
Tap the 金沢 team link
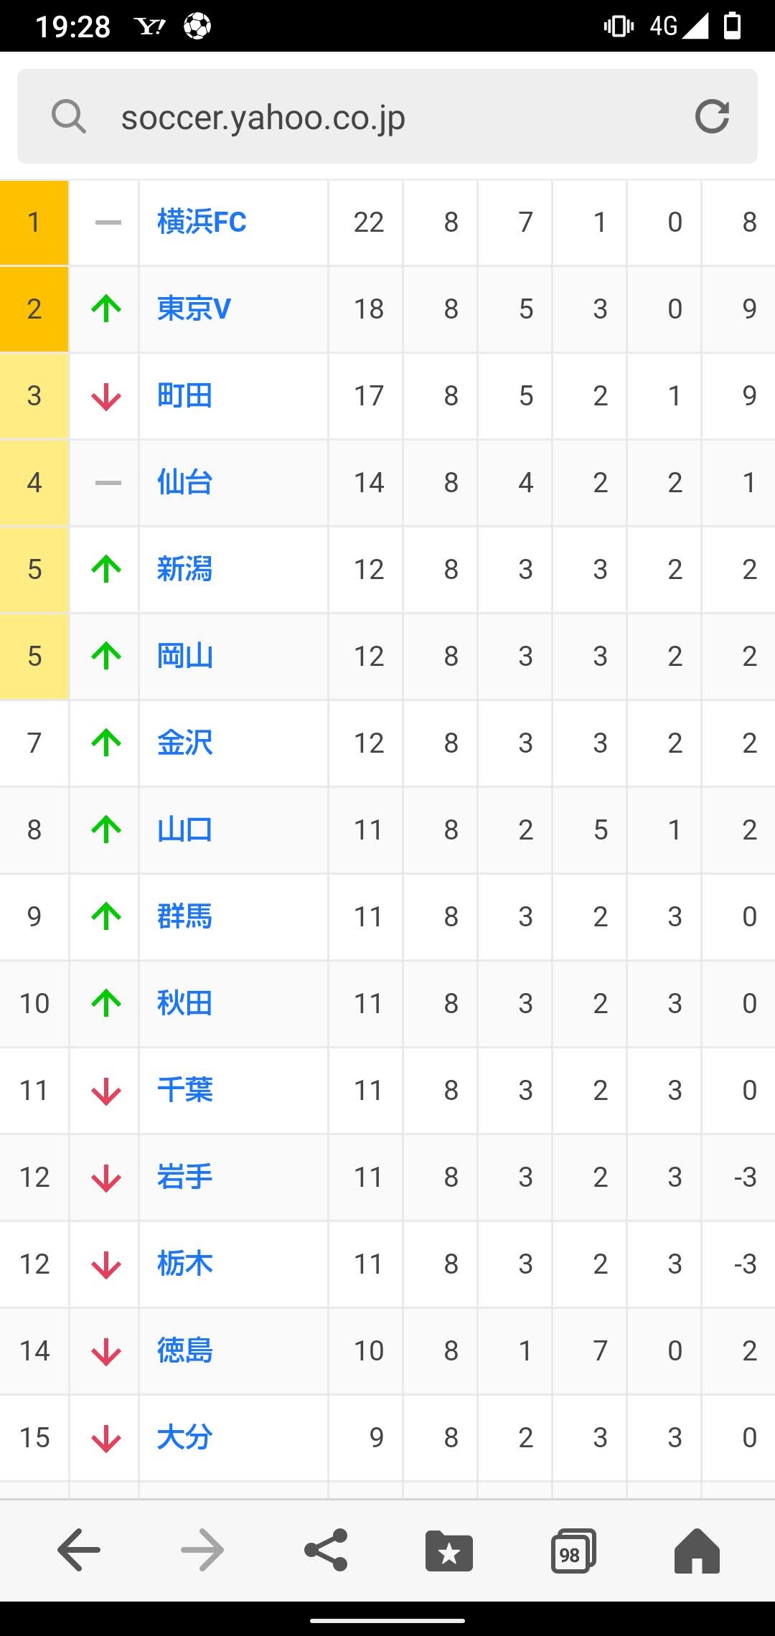(x=184, y=743)
